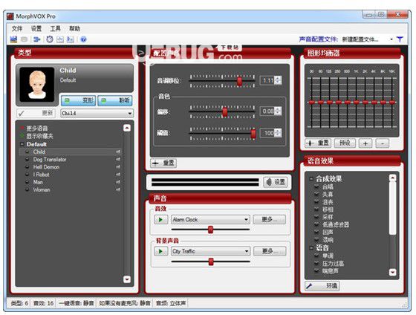
Task: Reset voice tuning with 重置 button
Action: coord(163,163)
